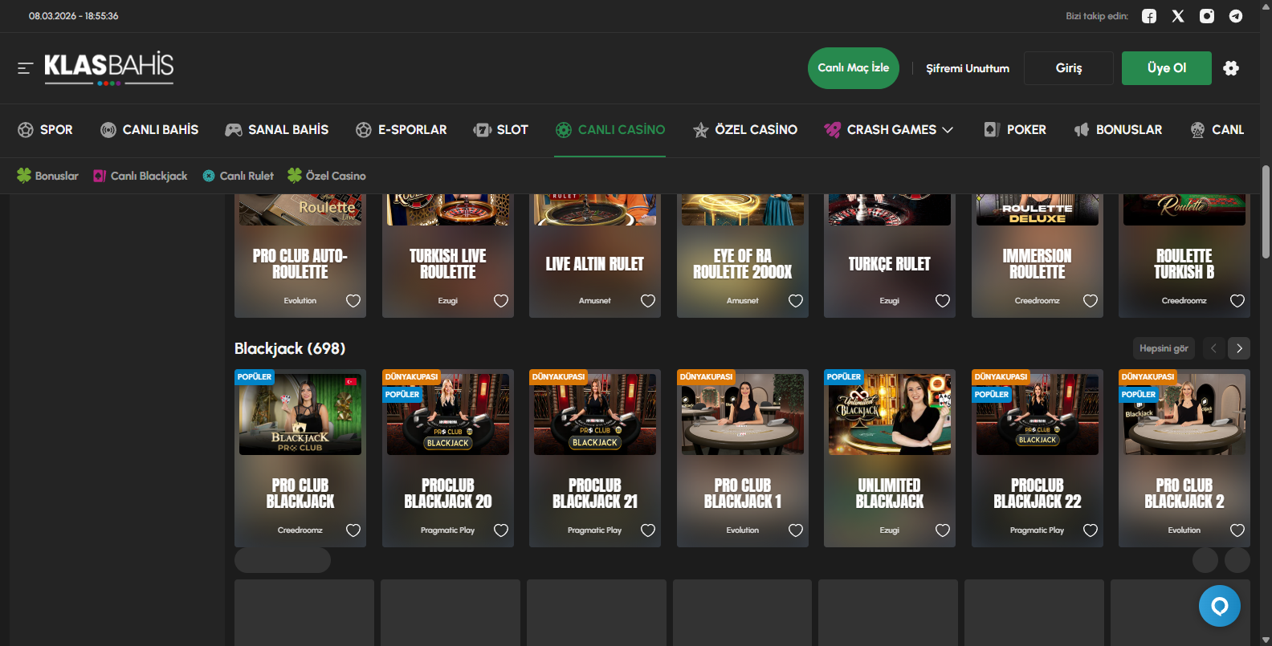Go to previous Blackjack games page arrow
This screenshot has width=1272, height=646.
1213,348
